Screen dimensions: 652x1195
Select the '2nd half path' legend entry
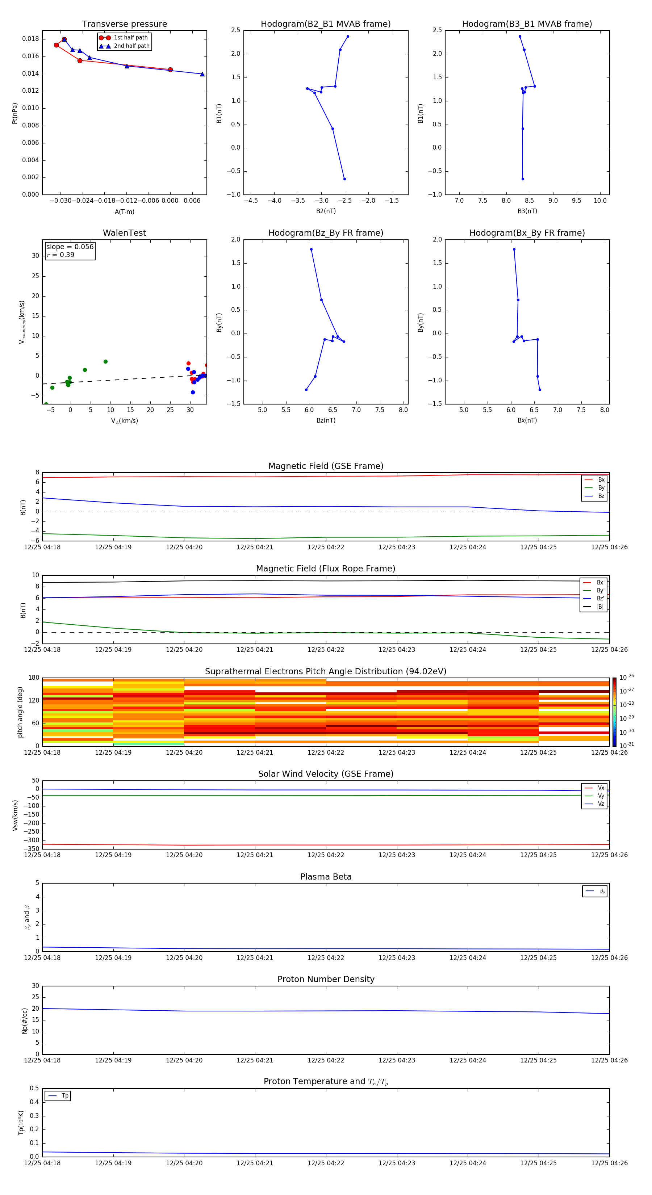click(x=124, y=46)
